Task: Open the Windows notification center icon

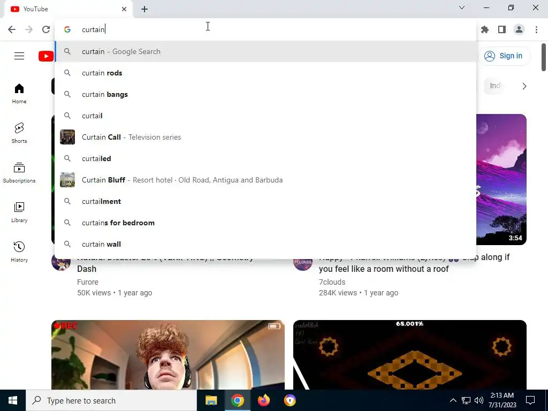Action: (530, 400)
